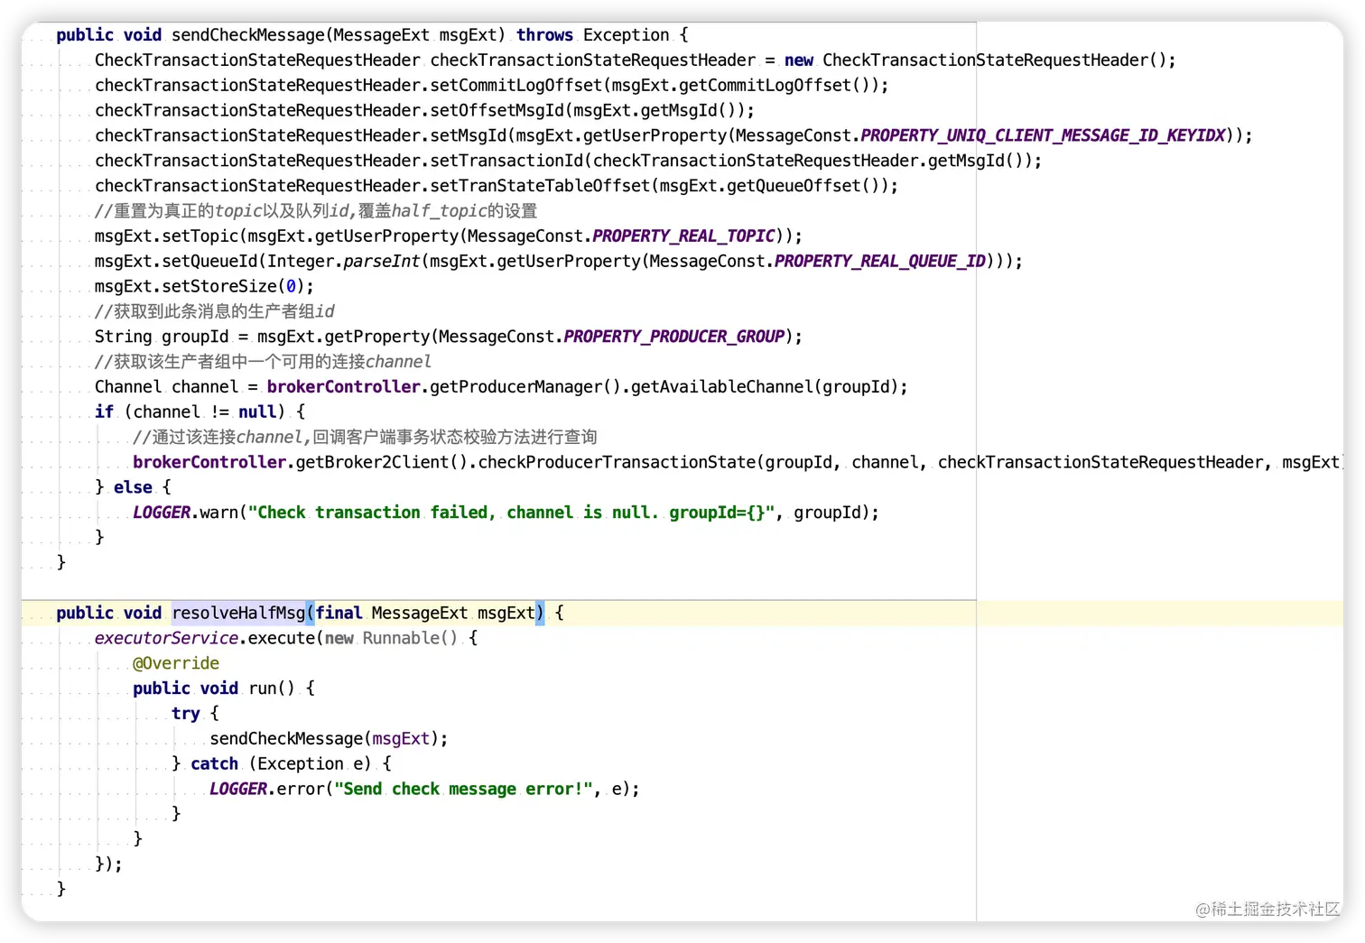
Task: Click PROPERTY_REAL_TOPIC constant
Action: [684, 236]
